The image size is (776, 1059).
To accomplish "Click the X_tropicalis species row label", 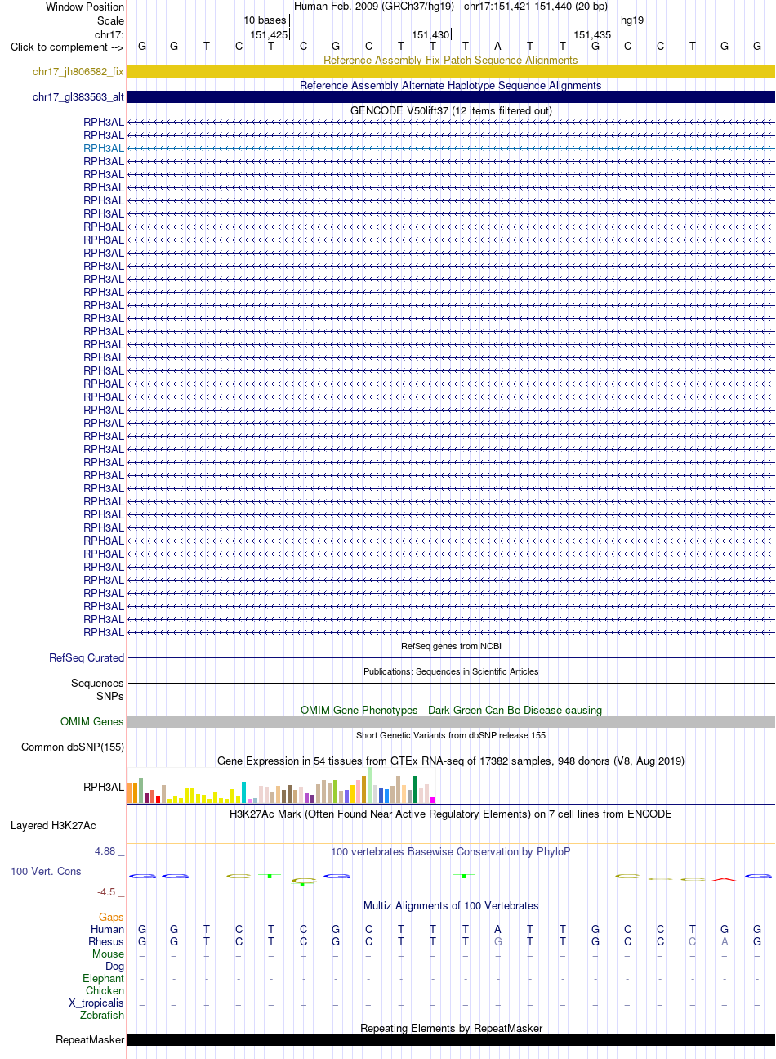I will [96, 1003].
